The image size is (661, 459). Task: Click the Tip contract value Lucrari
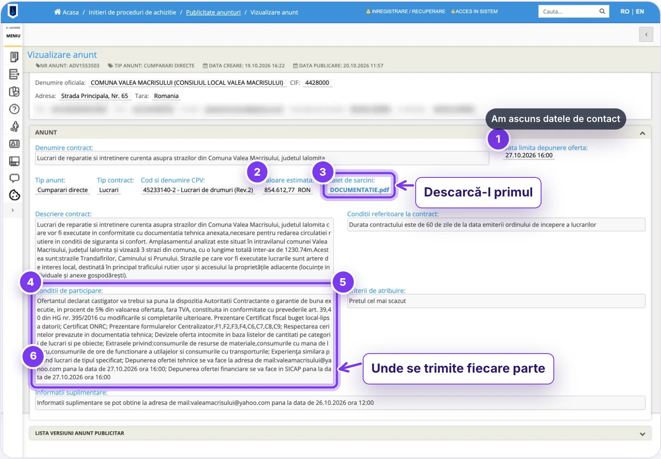109,190
